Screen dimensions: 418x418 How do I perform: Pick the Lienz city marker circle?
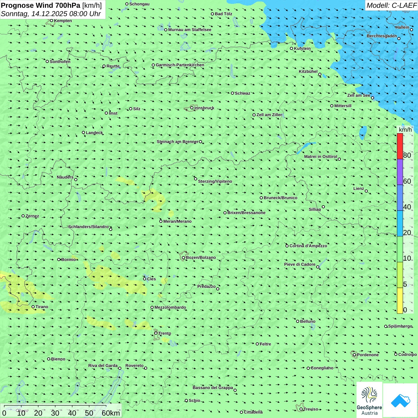(x=366, y=191)
